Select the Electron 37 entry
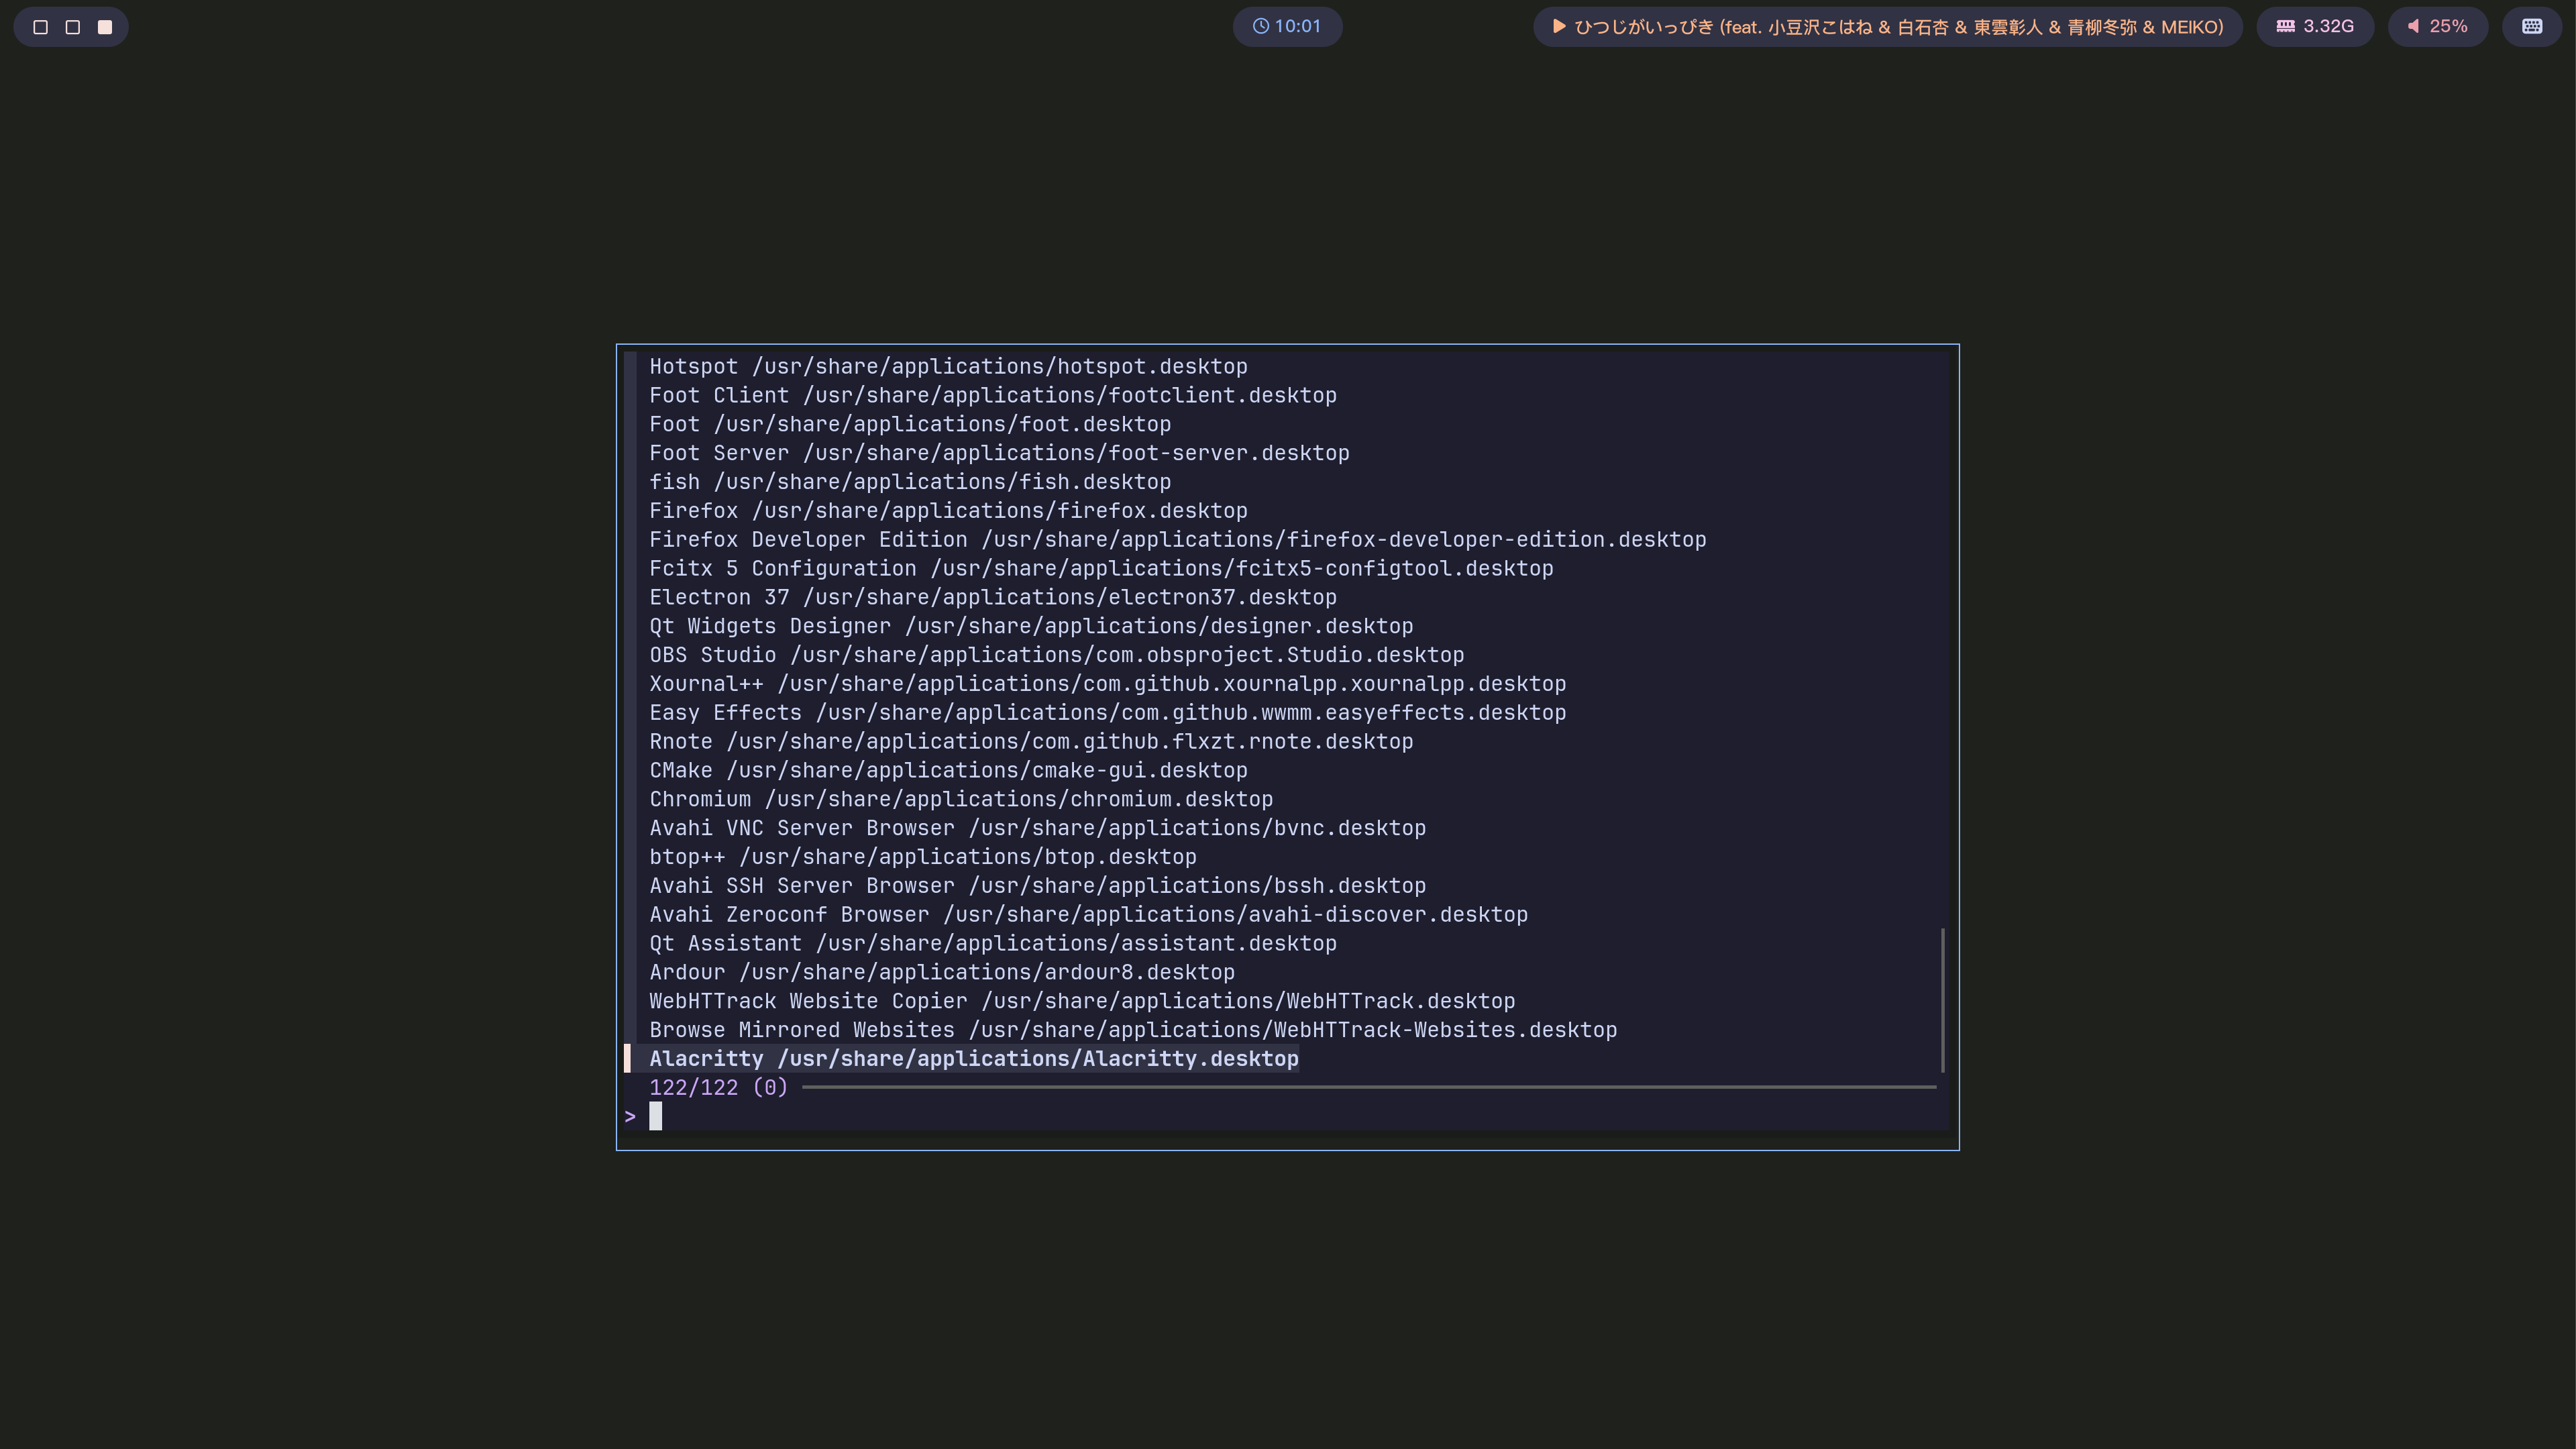Screen dimensions: 2576x1449 [x=993, y=598]
